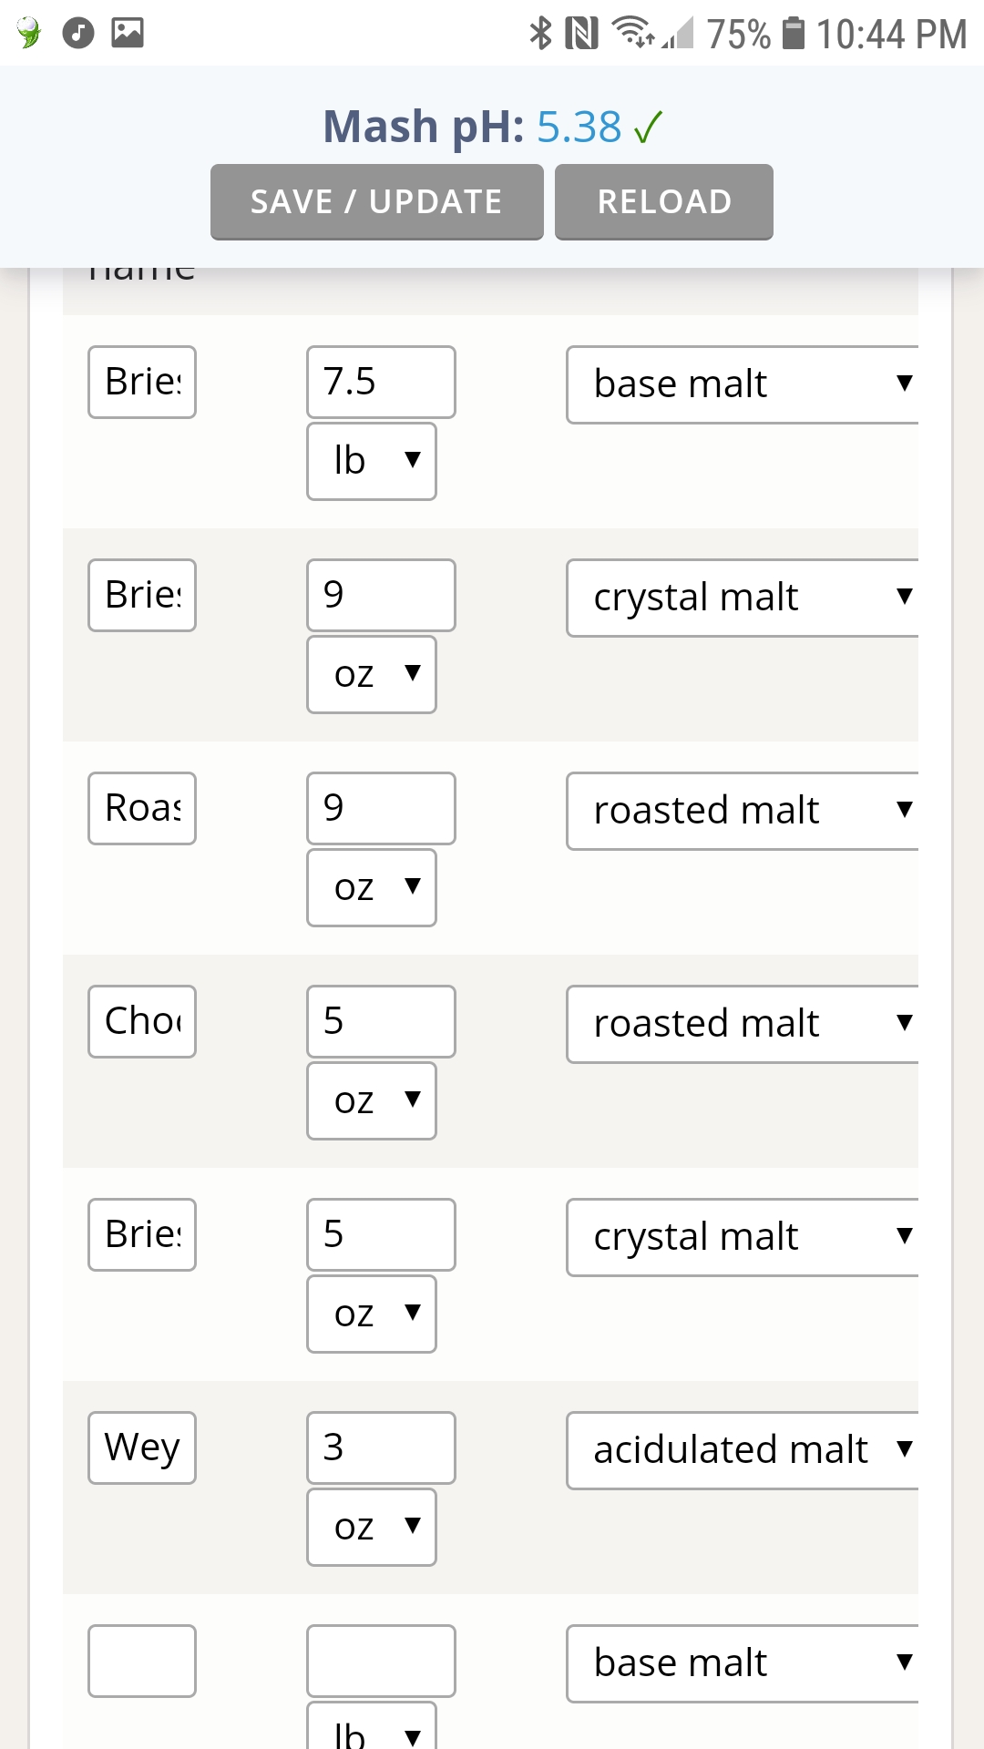This screenshot has width=984, height=1749.
Task: Tap the Mash pH 5.38 value
Action: point(579,127)
